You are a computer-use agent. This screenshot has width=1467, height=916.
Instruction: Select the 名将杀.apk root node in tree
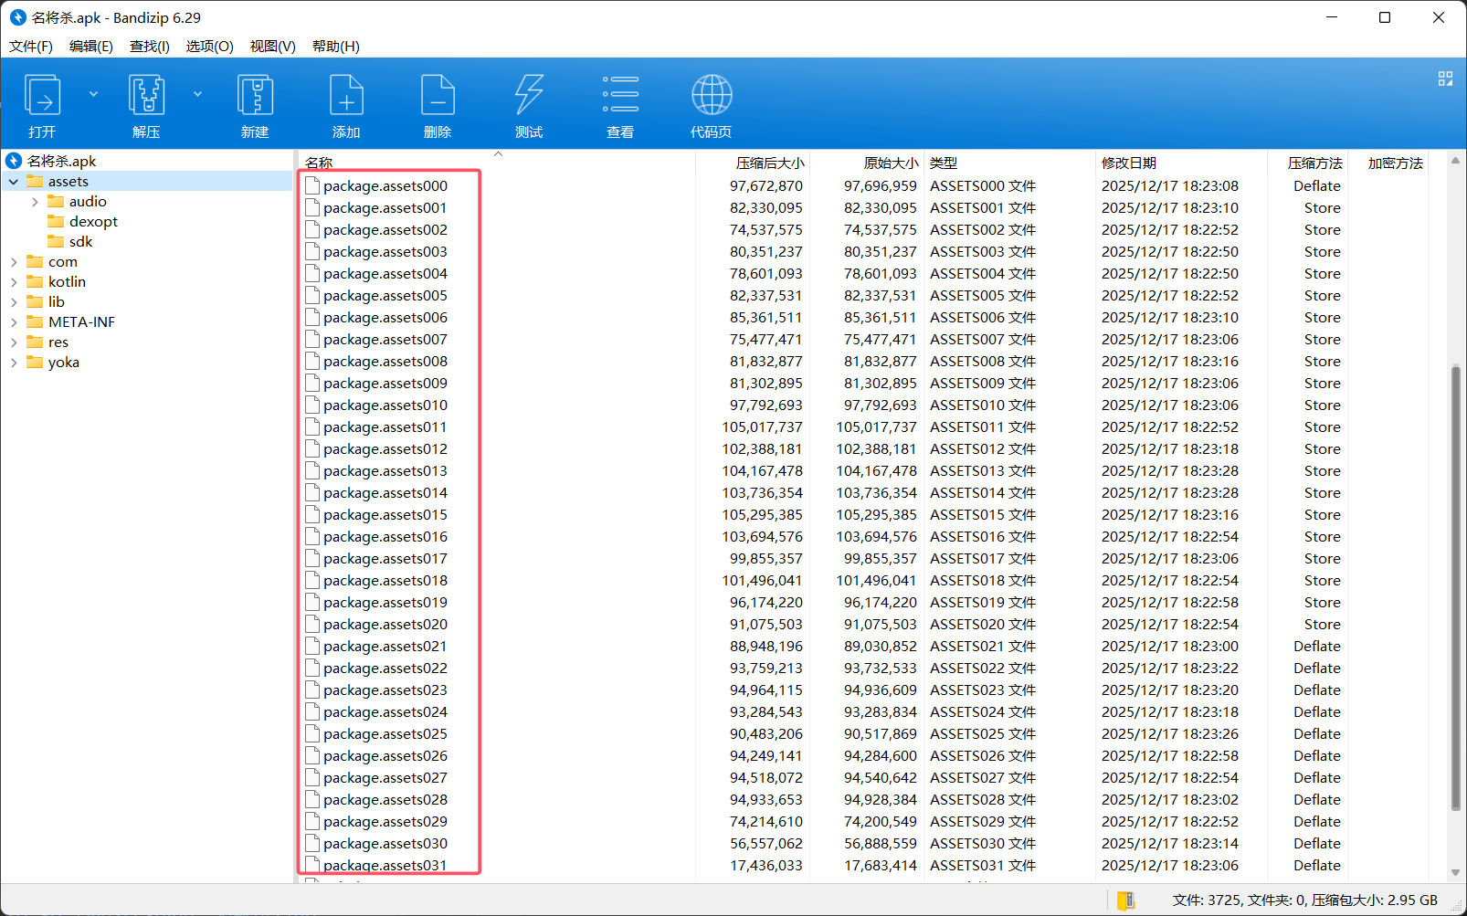[x=61, y=161]
